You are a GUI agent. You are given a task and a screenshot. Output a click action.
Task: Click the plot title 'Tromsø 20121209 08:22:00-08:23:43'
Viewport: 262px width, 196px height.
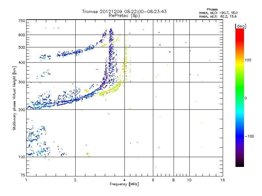coord(124,11)
